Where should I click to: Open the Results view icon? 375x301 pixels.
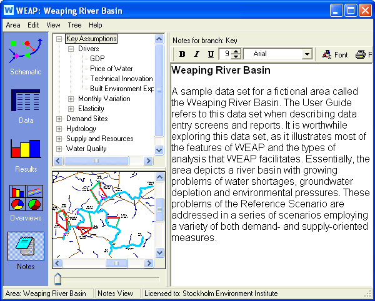click(26, 149)
